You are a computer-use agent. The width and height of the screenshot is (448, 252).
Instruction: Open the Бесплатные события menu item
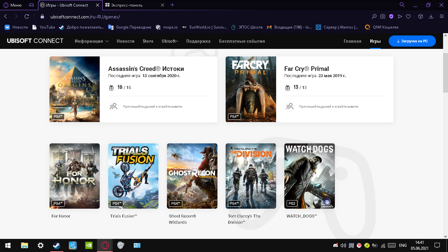click(x=242, y=41)
